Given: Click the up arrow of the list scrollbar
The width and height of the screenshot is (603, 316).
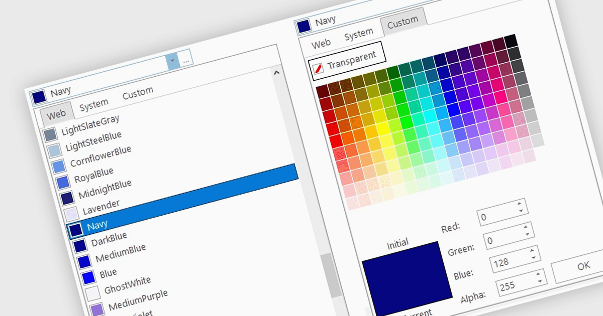Looking at the screenshot, I should [276, 73].
